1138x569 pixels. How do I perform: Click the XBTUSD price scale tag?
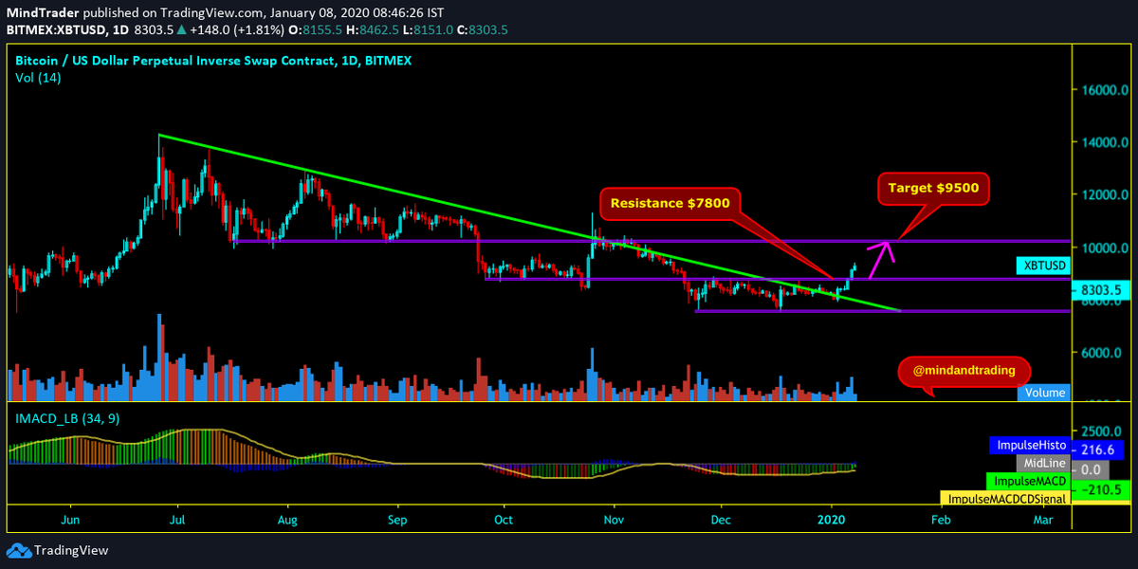pyautogui.click(x=1041, y=266)
